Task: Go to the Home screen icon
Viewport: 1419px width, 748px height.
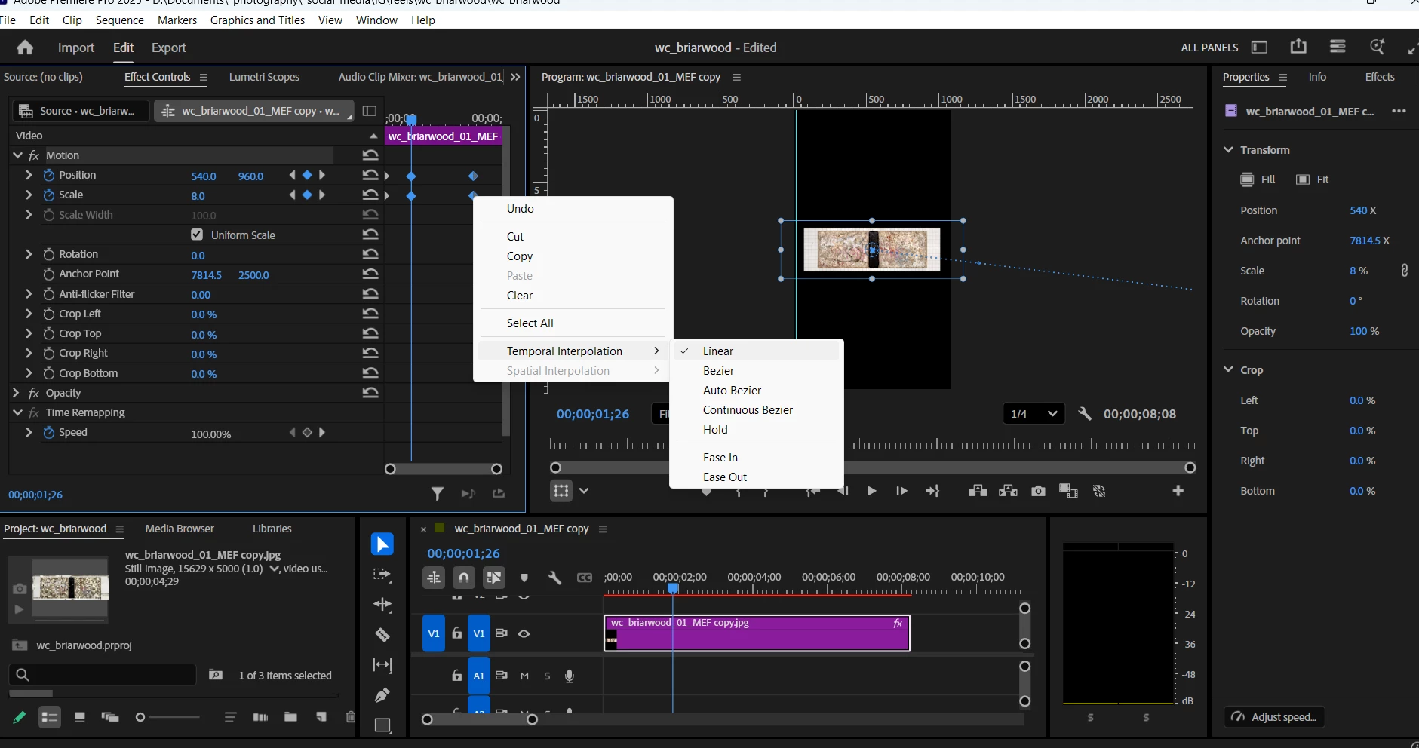Action: pyautogui.click(x=25, y=48)
